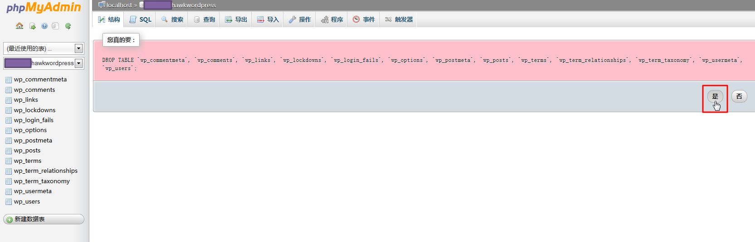Open the wp_login_fails table link

pos(34,120)
